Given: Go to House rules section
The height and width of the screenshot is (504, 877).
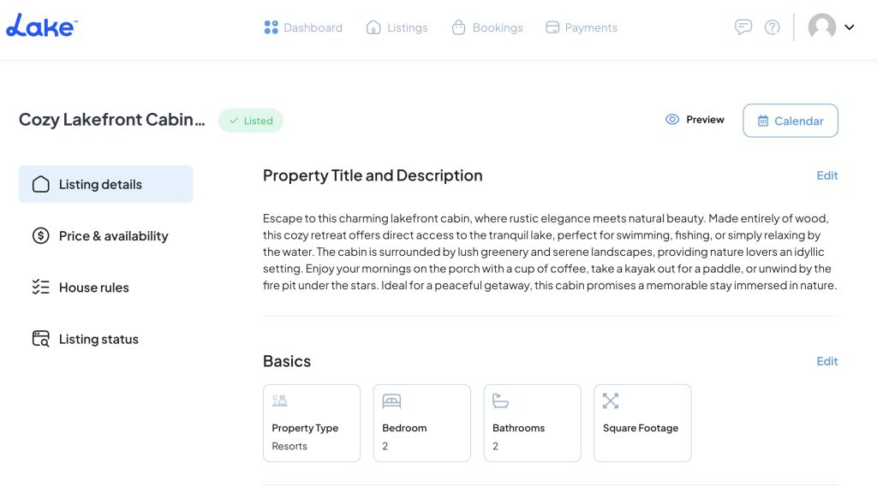Looking at the screenshot, I should (92, 288).
